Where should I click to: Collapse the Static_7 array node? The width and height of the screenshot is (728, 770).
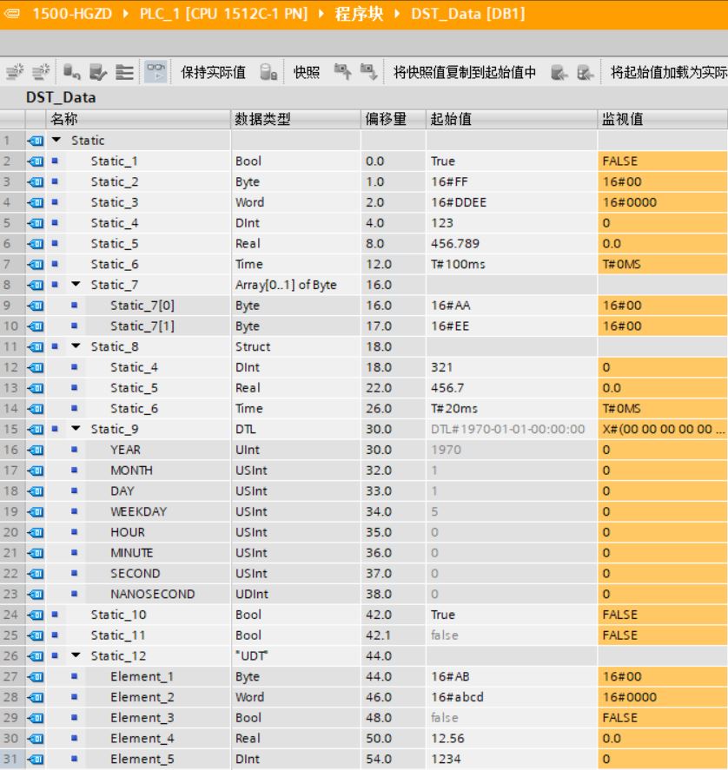click(76, 284)
